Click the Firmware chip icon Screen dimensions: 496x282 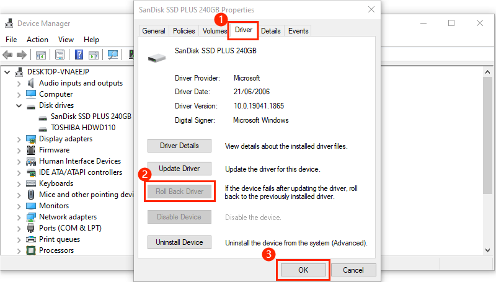[x=31, y=150]
